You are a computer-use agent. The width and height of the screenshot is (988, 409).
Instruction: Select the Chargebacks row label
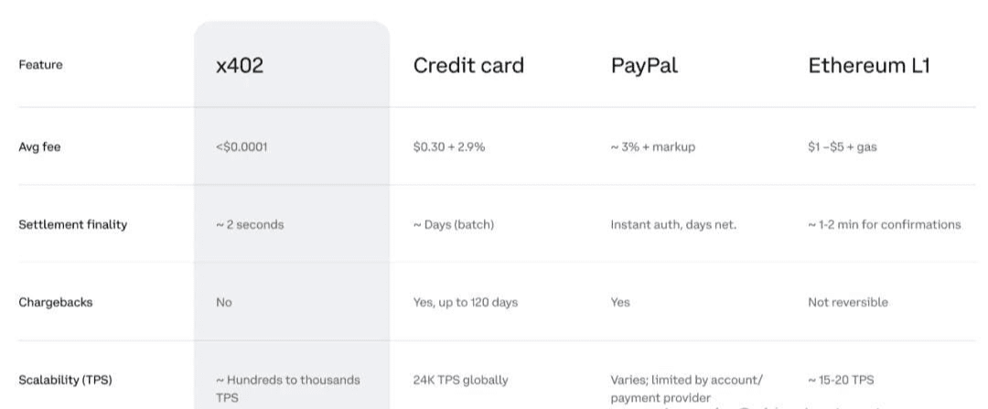55,302
